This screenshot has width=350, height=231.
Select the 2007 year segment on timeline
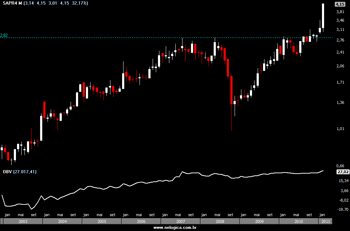coord(181,221)
